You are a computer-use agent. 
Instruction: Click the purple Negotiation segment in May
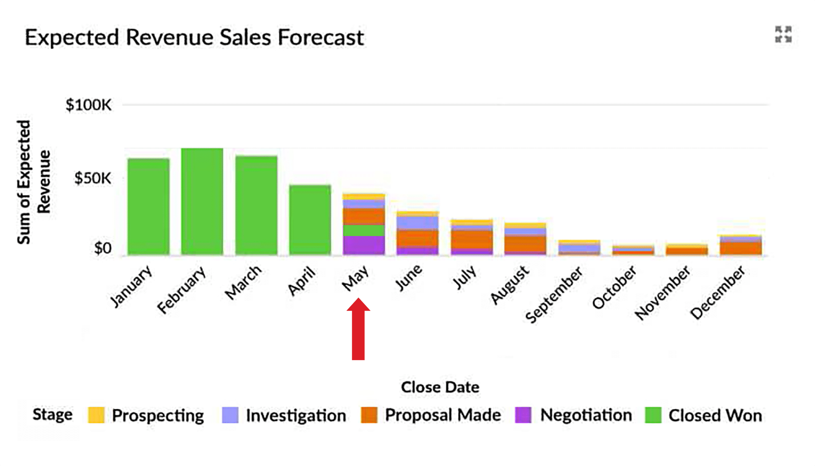click(x=363, y=245)
